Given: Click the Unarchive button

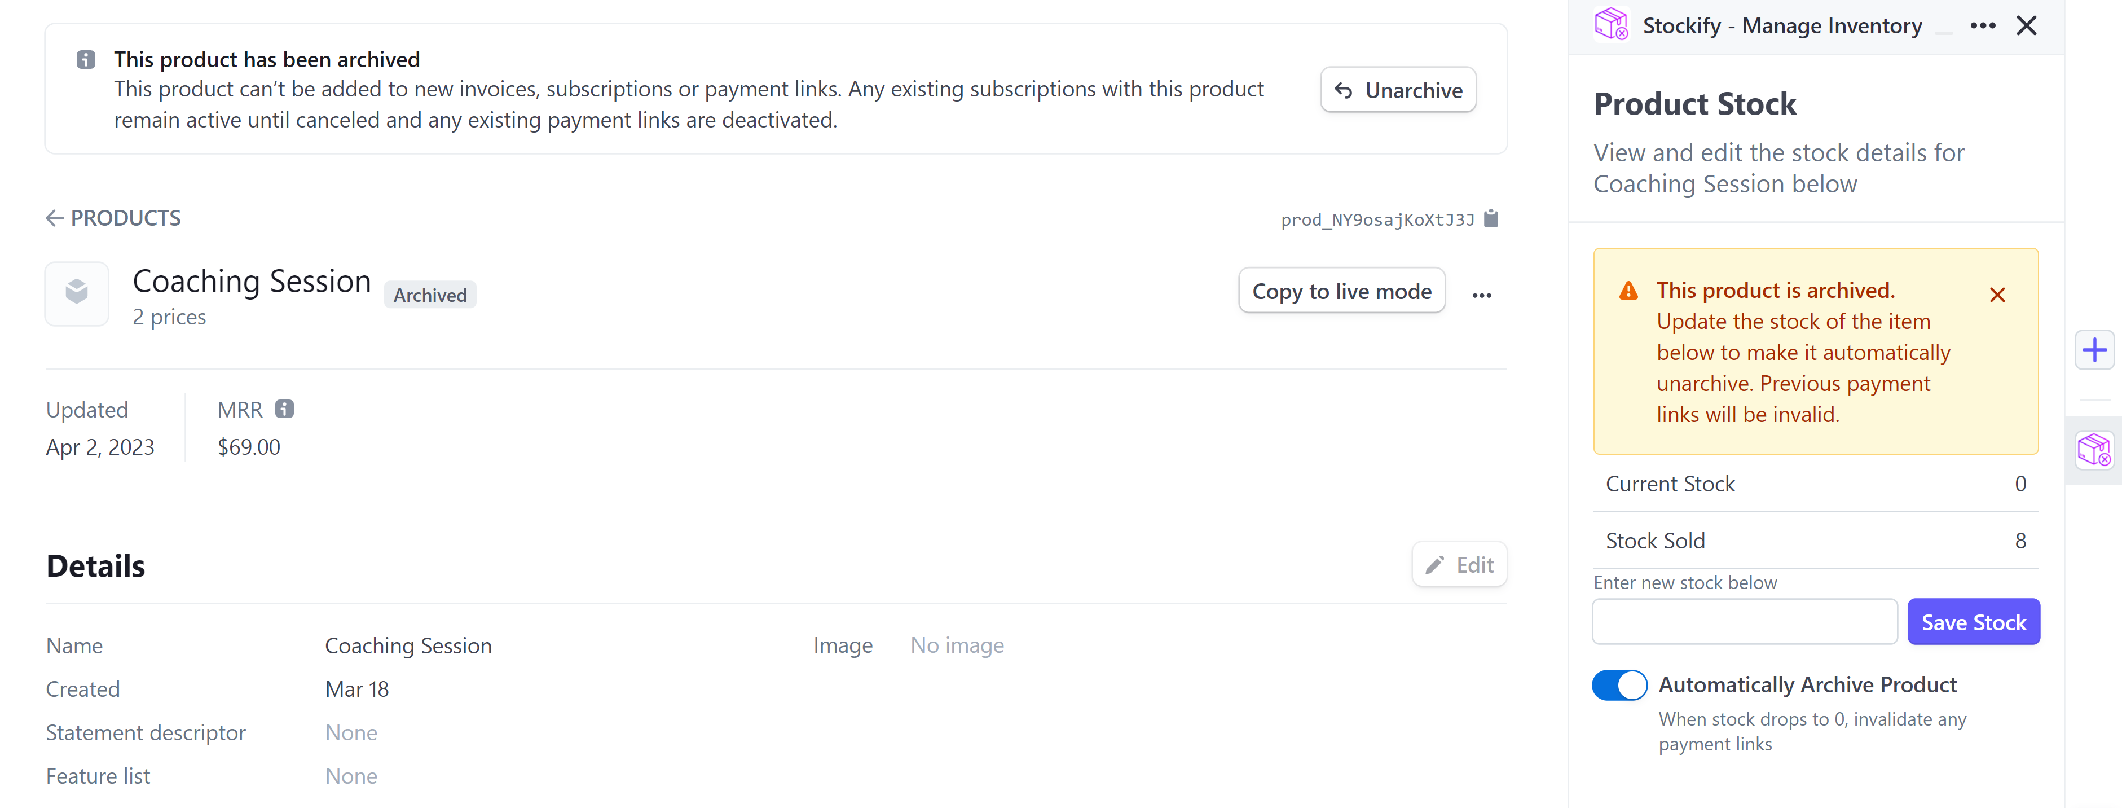Looking at the screenshot, I should 1398,90.
